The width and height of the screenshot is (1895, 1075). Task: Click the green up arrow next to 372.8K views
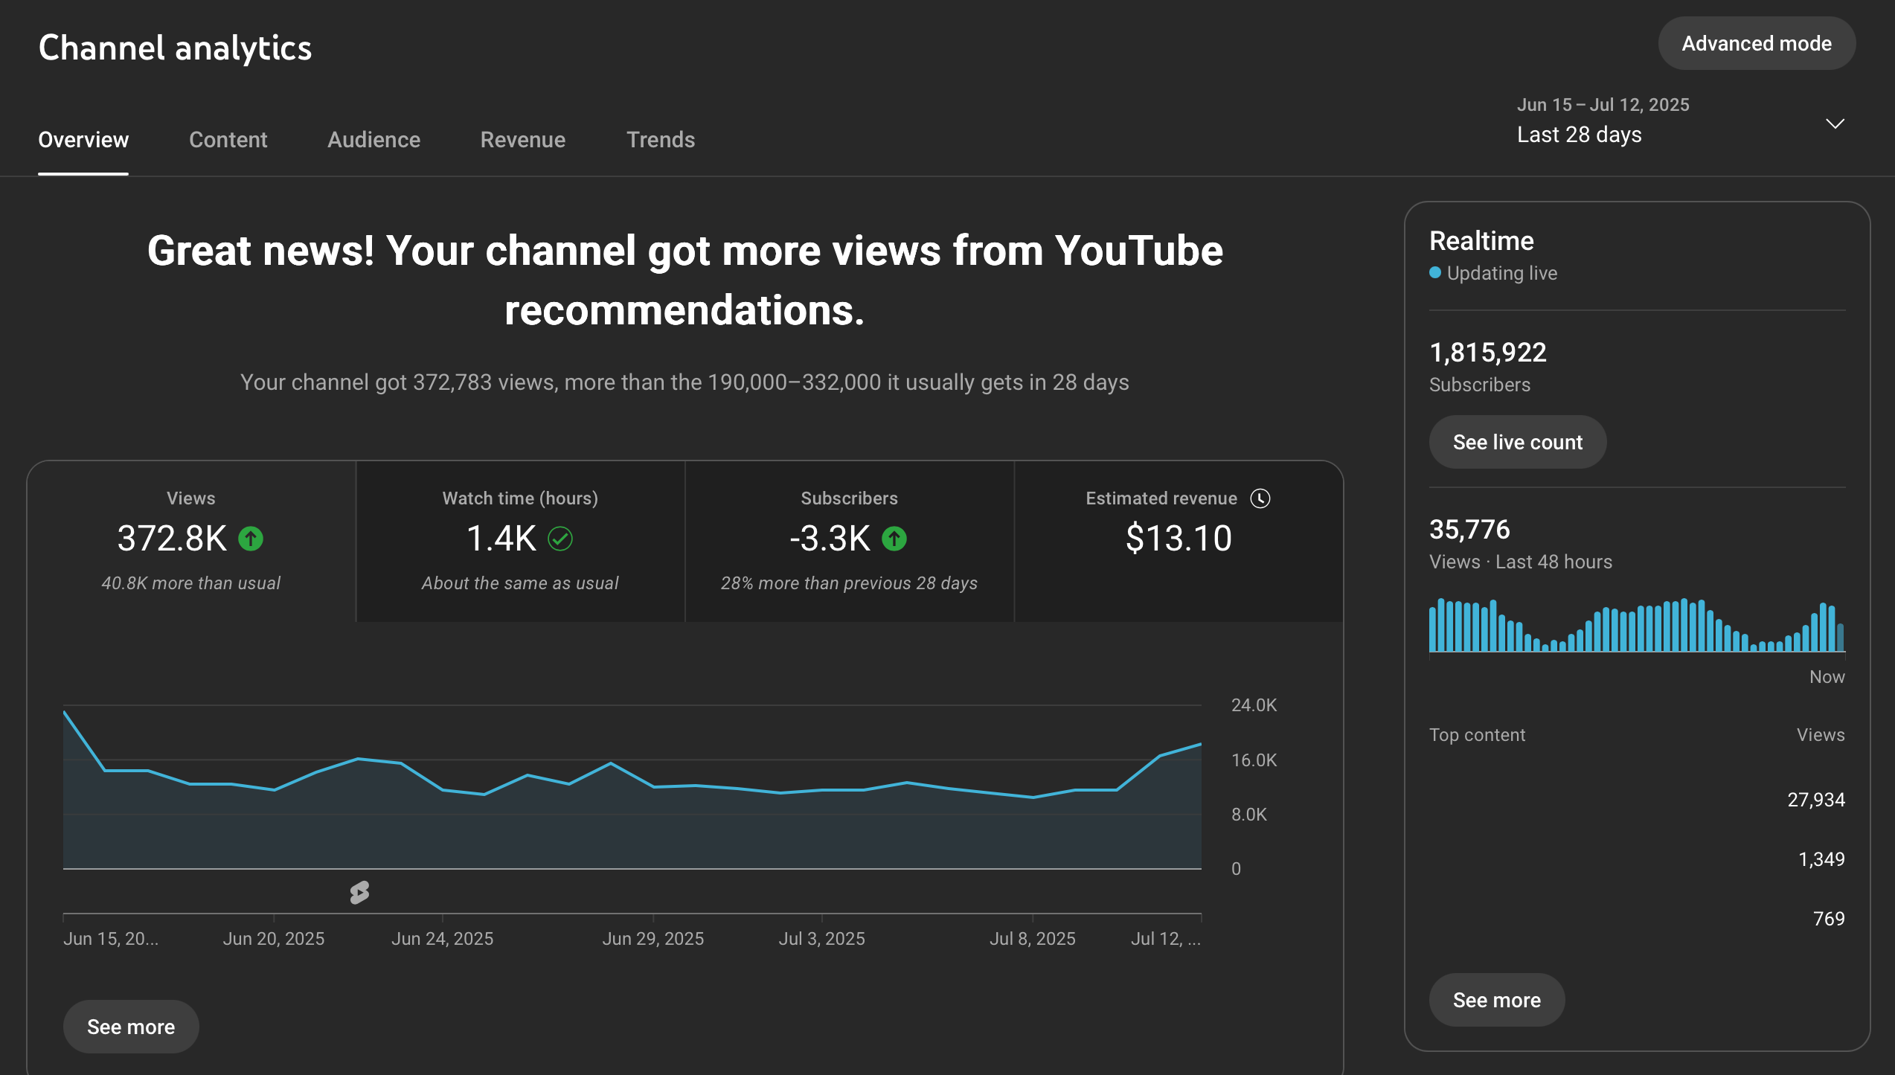251,539
